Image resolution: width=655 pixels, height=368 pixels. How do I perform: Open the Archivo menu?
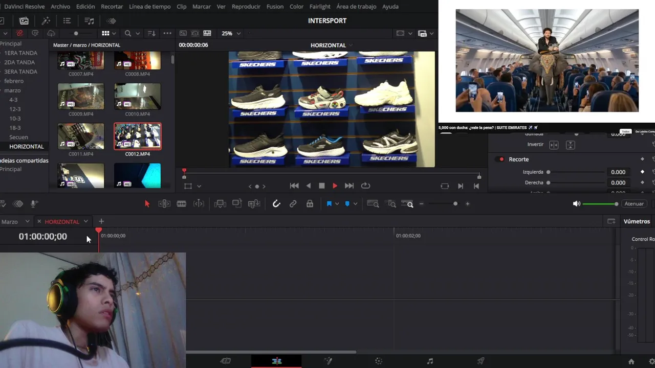60,6
